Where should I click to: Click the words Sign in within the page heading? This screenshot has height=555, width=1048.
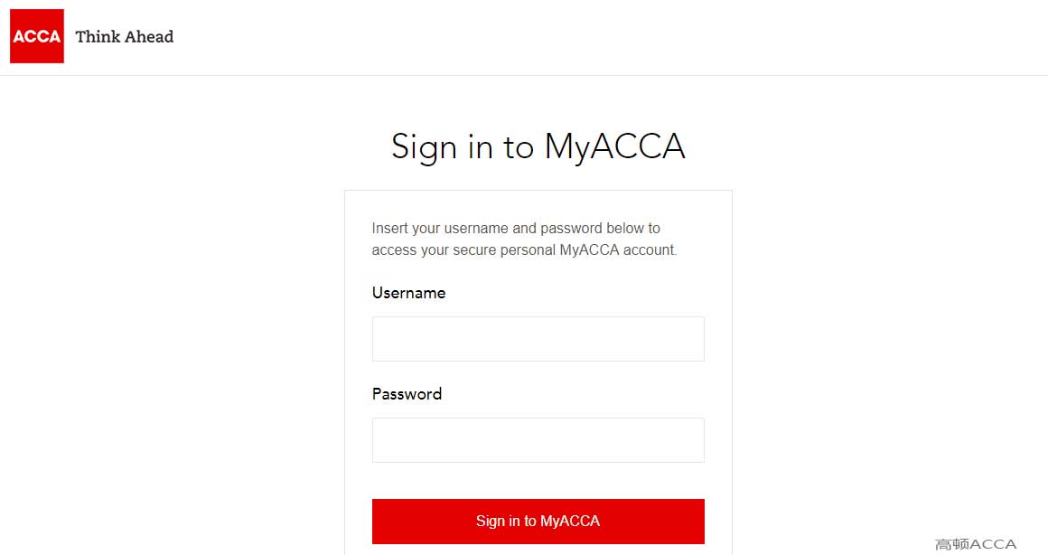pyautogui.click(x=442, y=146)
